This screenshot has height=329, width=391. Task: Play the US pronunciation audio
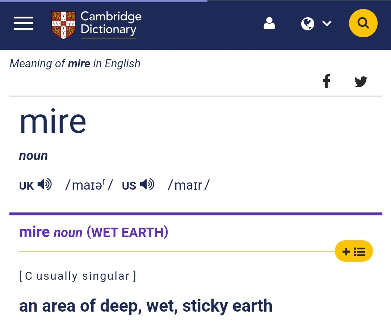tap(147, 185)
